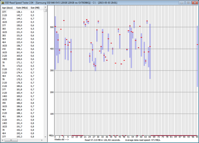
Task: Select the row with rate 183,4
Action: click(22, 93)
